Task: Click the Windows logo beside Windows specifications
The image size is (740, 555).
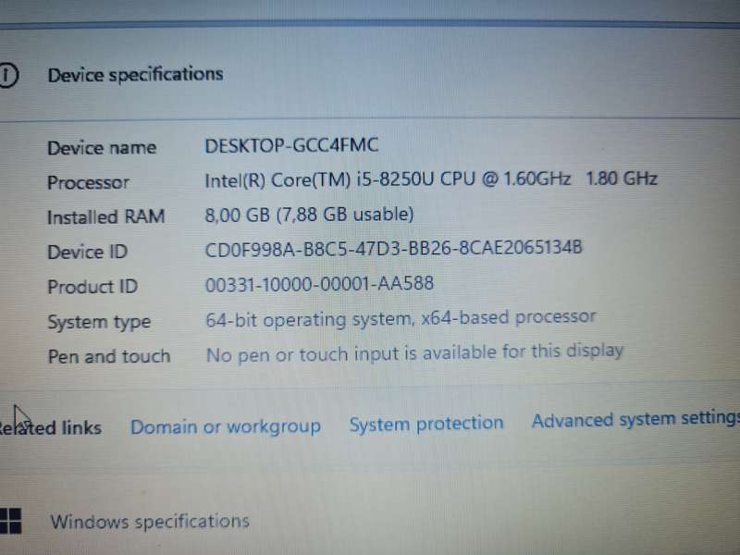Action: click(x=10, y=521)
